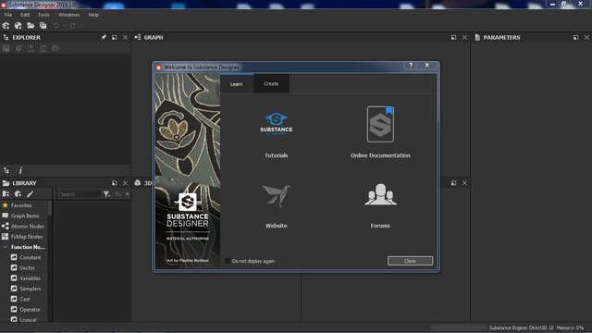592x333 pixels.
Task: Select Atomic Nodes in the Library tree
Action: click(28, 226)
